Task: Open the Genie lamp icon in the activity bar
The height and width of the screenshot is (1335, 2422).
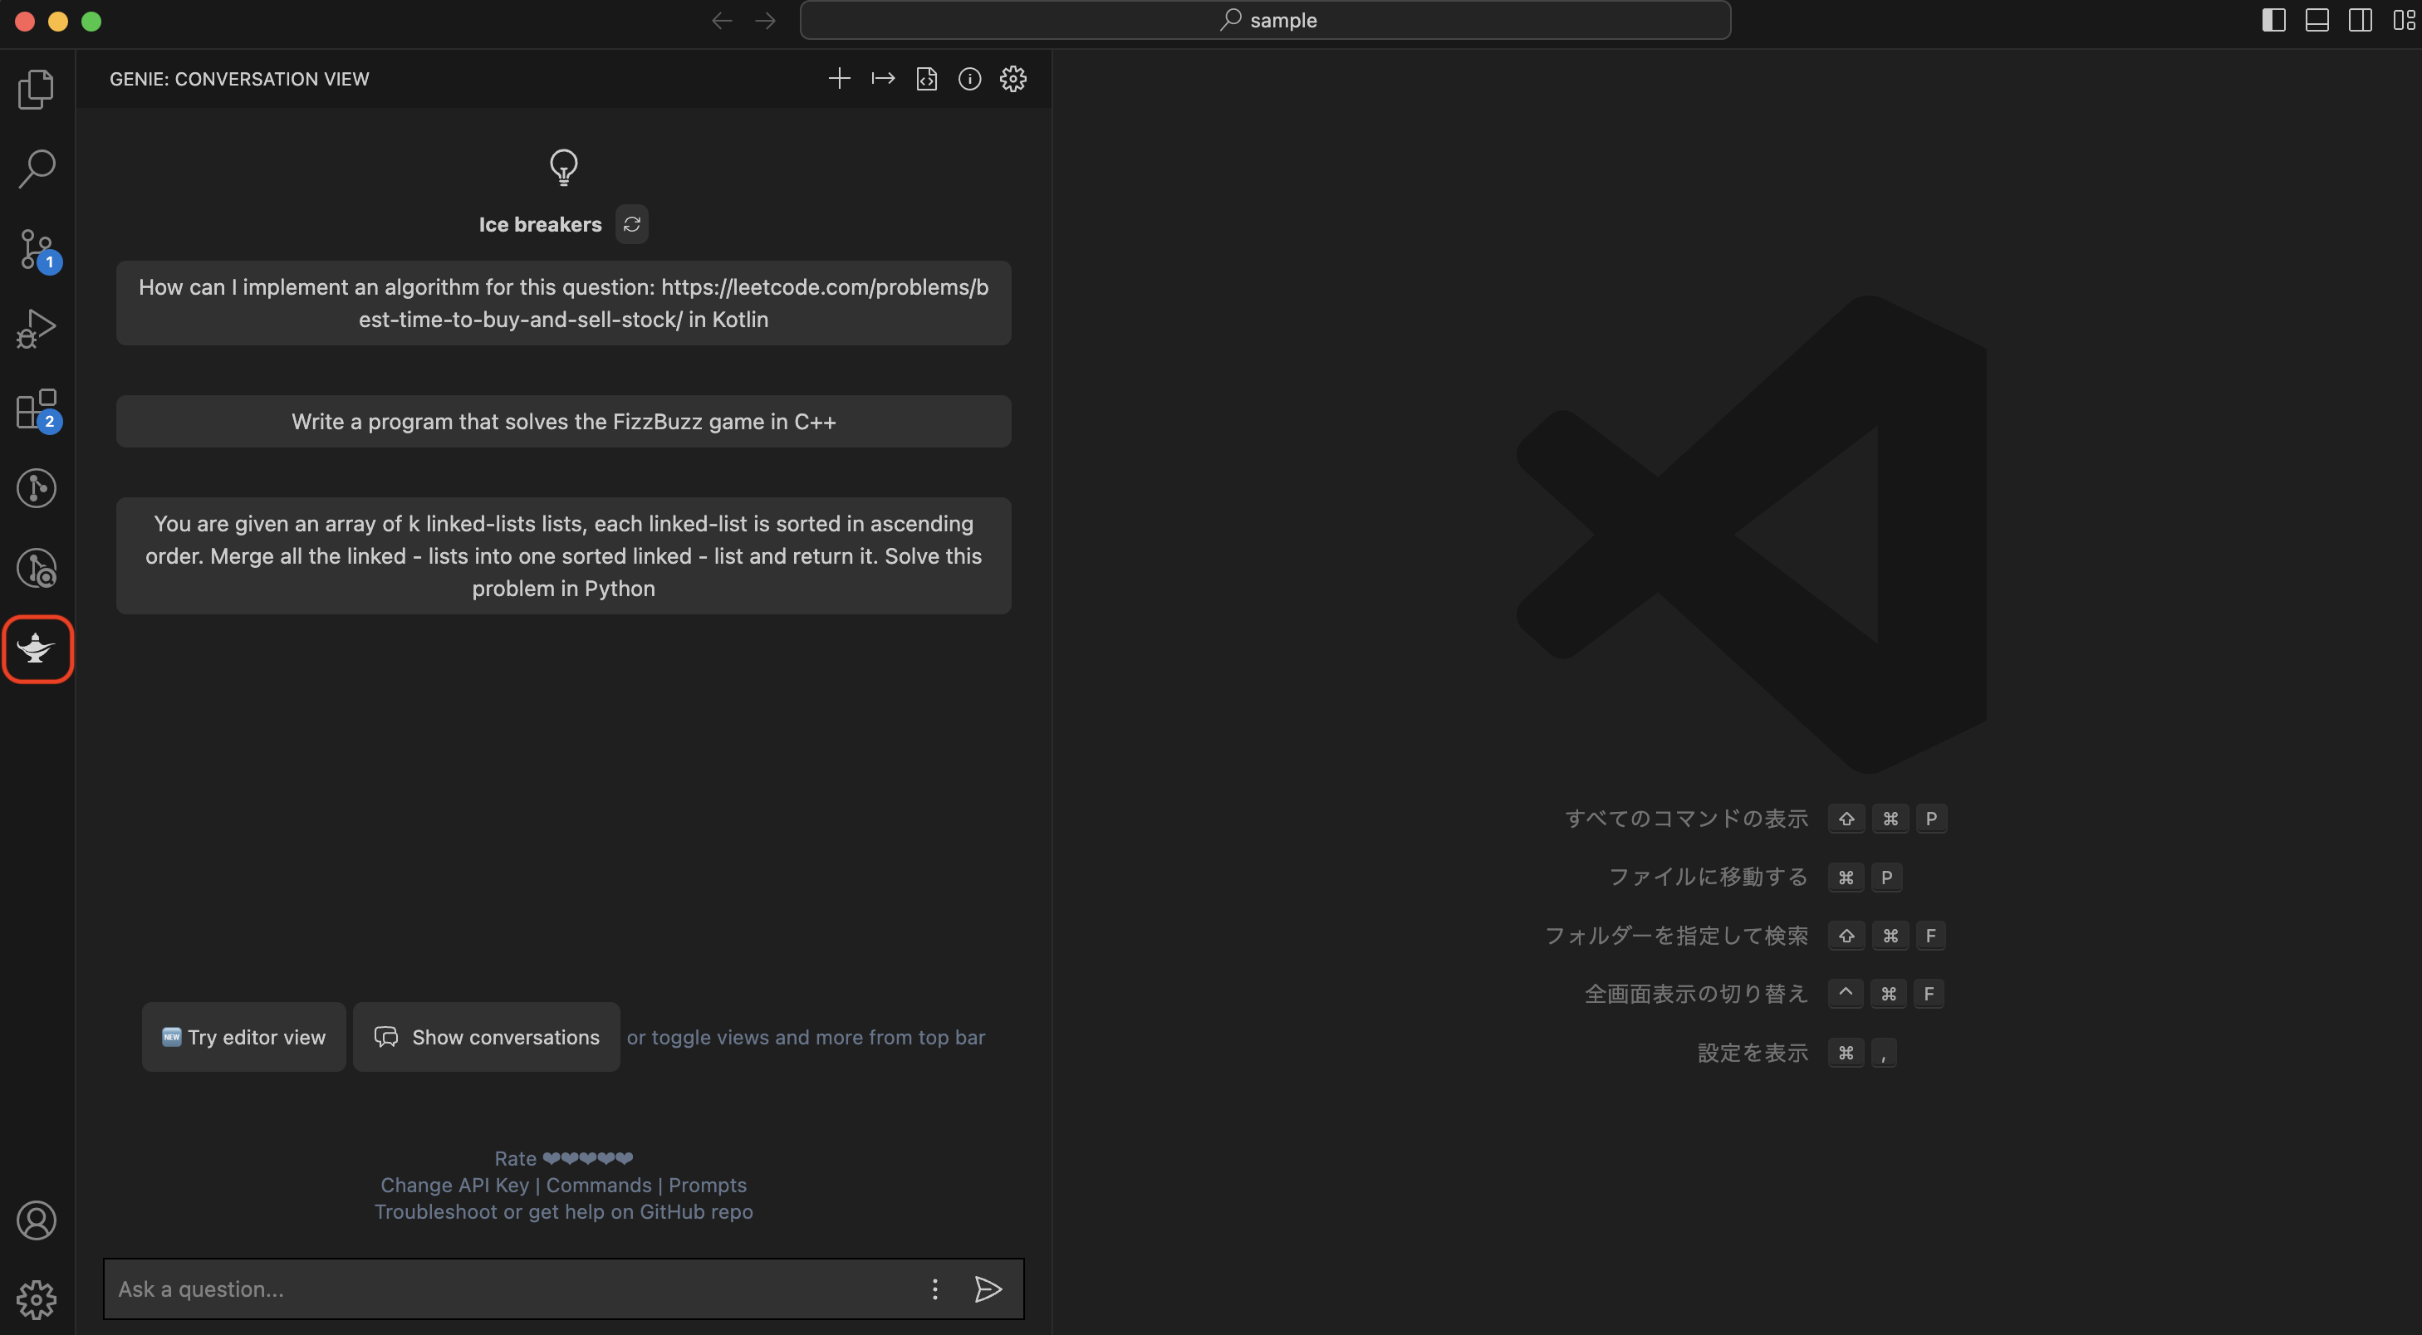Action: [x=37, y=648]
